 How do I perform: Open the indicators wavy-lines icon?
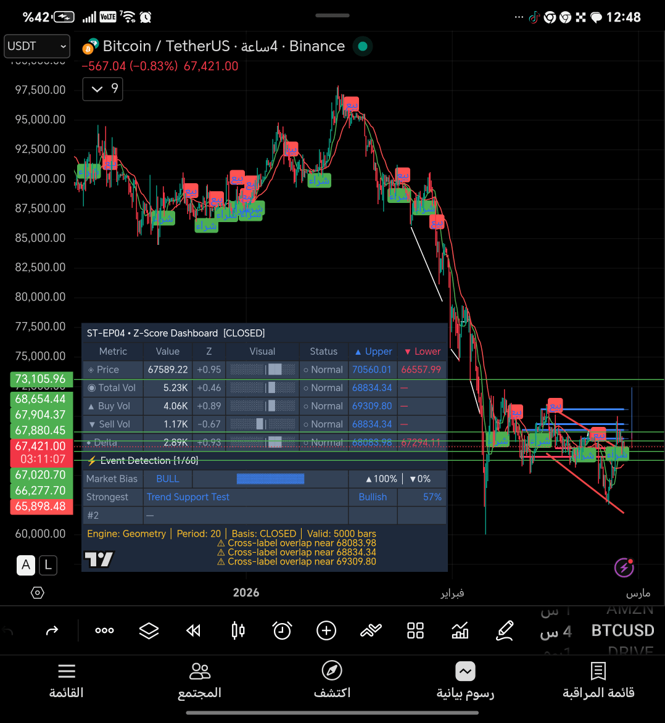click(x=371, y=630)
